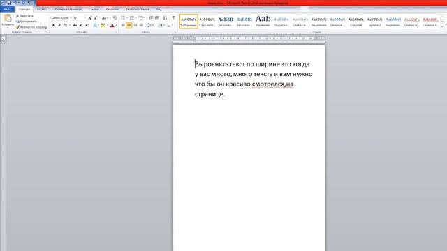Toggle Strikethrough (abc) formatting
Image resolution: width=447 pixels, height=251 pixels.
pos(75,25)
